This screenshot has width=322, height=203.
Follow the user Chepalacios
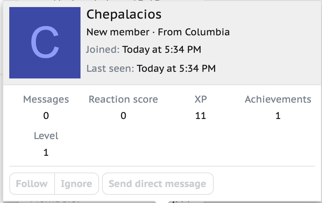tap(32, 184)
